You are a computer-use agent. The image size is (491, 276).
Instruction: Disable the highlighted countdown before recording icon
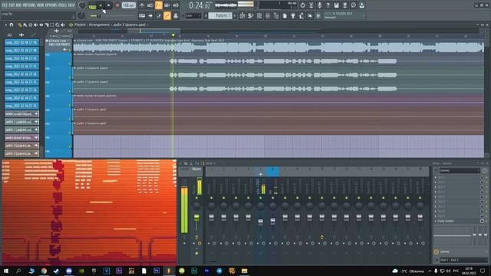[x=159, y=5]
